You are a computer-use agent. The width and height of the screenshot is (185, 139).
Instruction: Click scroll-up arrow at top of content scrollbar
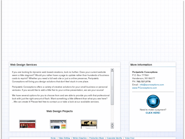pyautogui.click(x=112, y=70)
